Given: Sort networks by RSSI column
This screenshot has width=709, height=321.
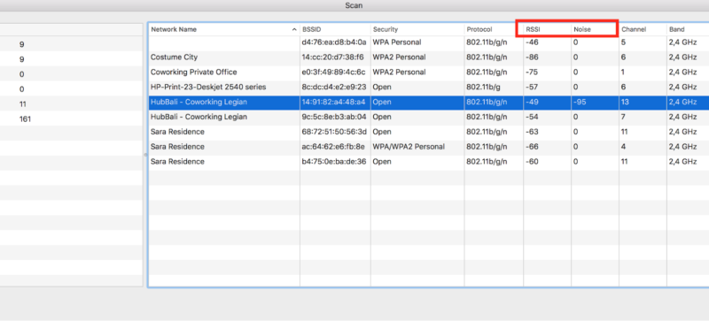Looking at the screenshot, I should click(547, 29).
